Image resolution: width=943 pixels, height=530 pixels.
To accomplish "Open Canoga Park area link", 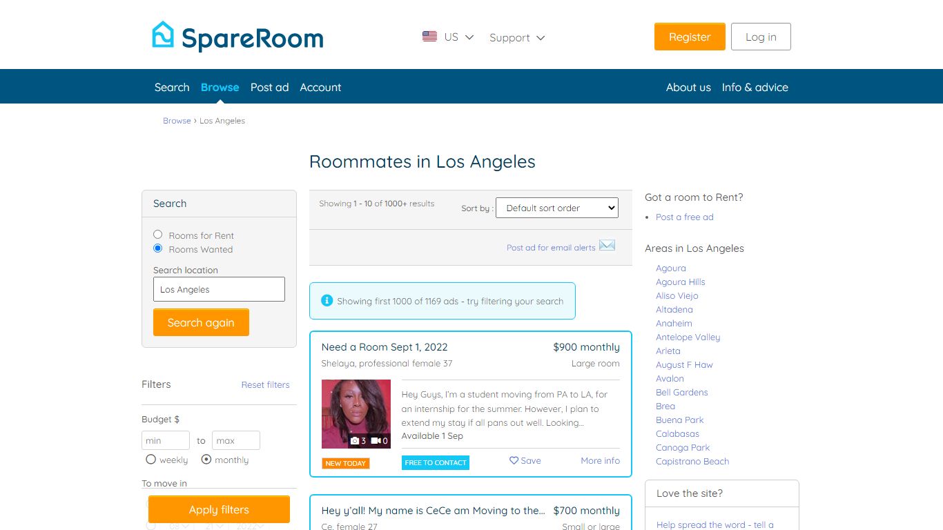I will coord(683,447).
